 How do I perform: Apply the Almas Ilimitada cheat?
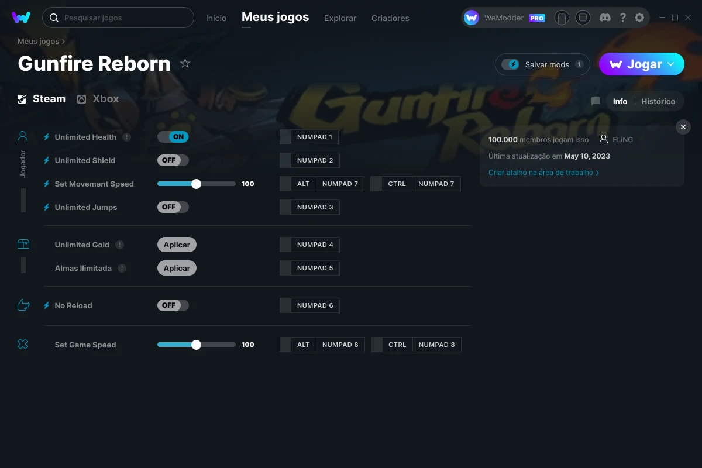point(177,268)
